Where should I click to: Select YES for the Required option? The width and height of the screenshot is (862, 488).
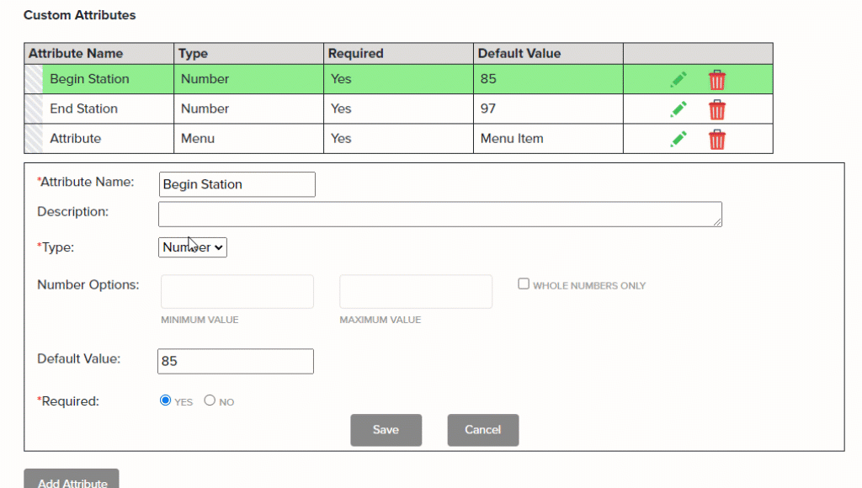pyautogui.click(x=165, y=400)
